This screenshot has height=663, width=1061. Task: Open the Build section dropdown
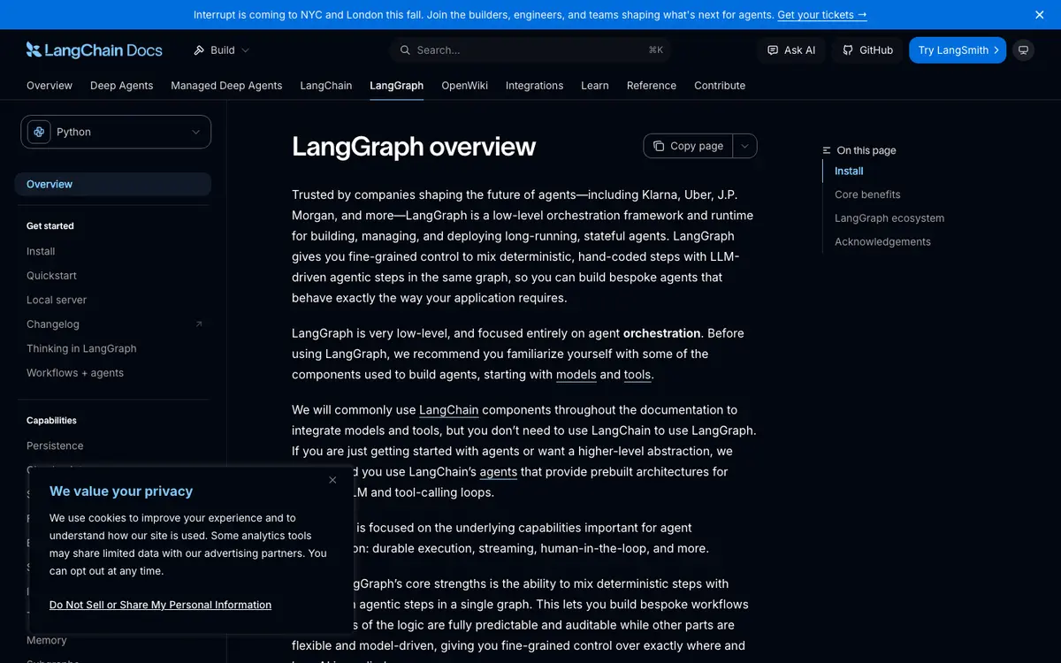(222, 50)
